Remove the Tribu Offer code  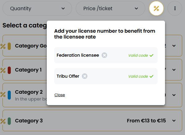click(85, 76)
